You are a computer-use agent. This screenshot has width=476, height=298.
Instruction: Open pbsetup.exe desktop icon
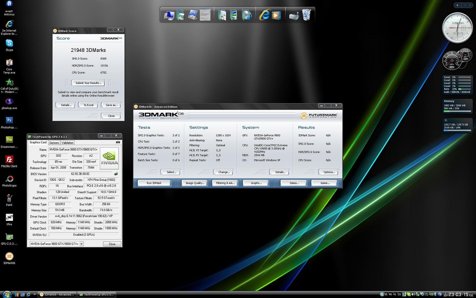click(9, 104)
